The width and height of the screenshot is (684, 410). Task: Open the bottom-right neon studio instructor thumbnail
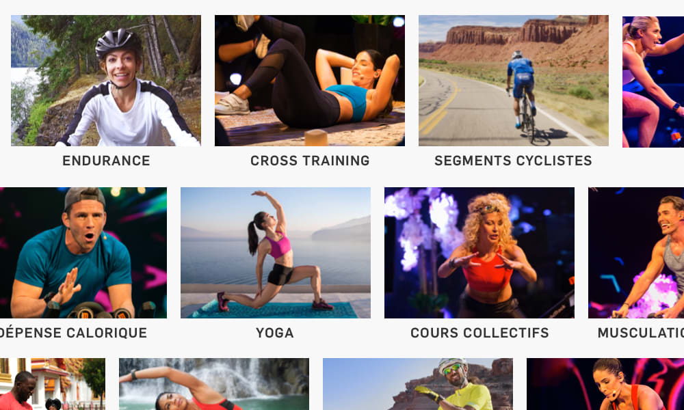point(605,384)
